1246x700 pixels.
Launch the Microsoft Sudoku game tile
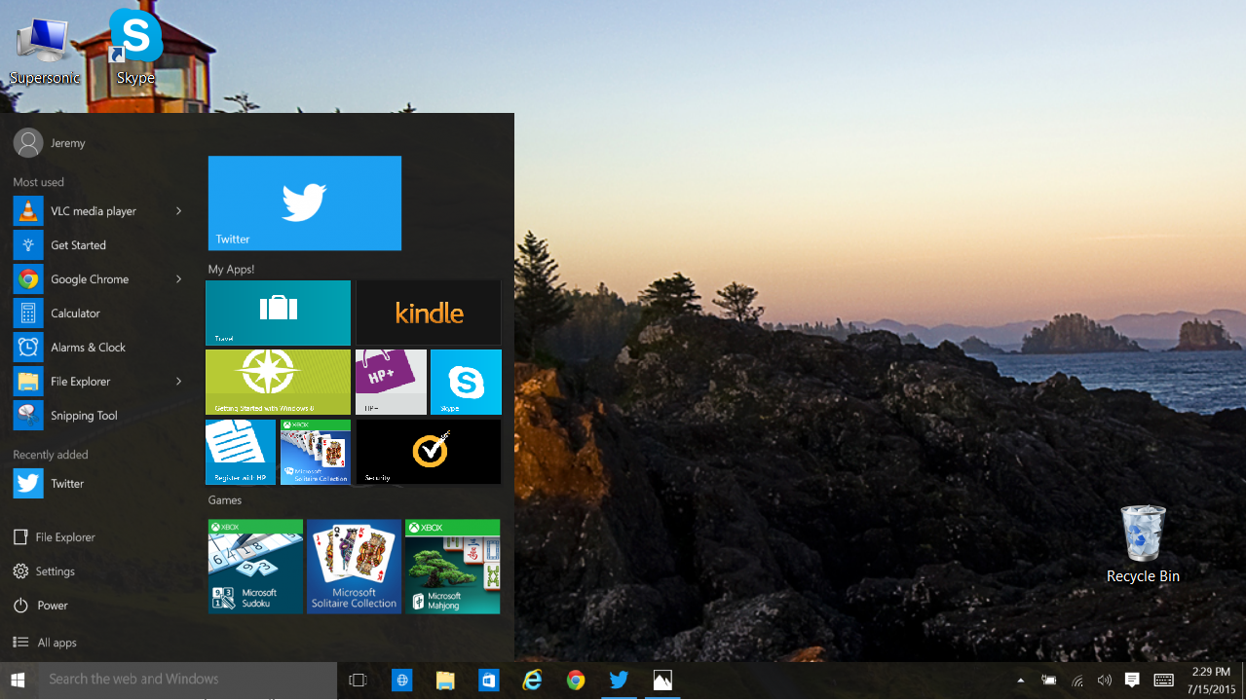(256, 567)
